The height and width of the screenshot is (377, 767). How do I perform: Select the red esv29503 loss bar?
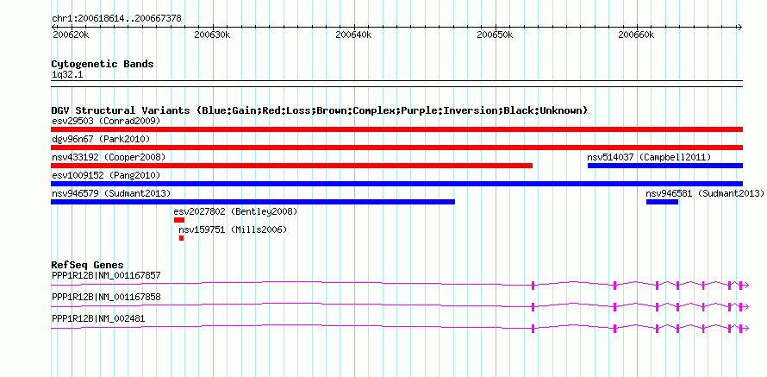pyautogui.click(x=396, y=129)
